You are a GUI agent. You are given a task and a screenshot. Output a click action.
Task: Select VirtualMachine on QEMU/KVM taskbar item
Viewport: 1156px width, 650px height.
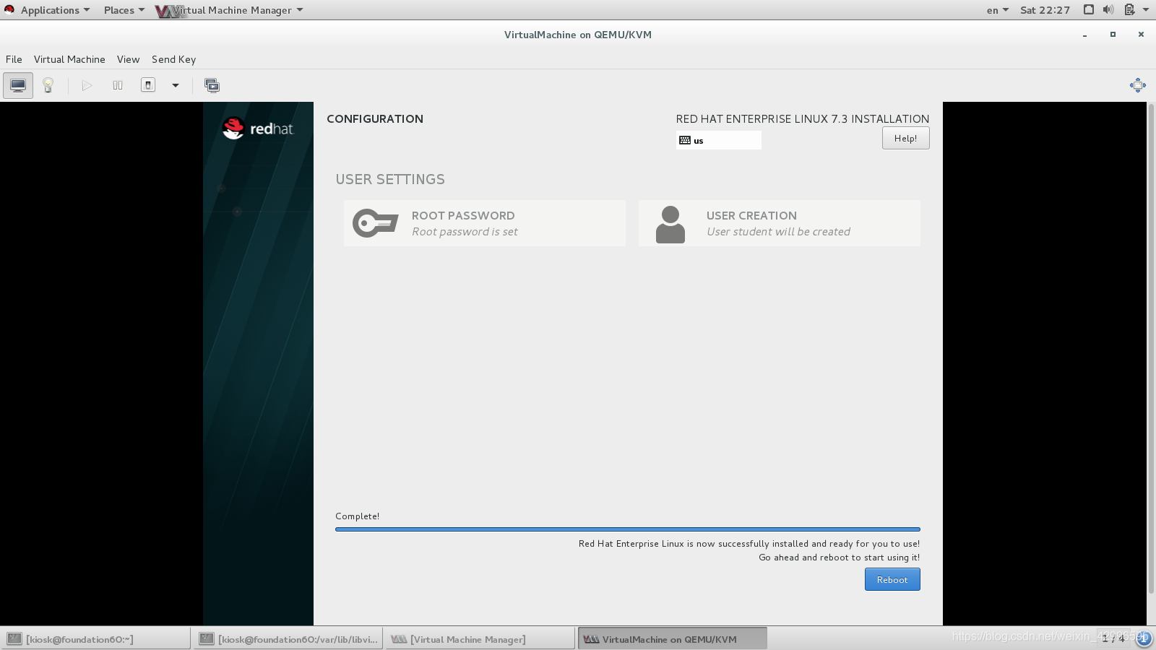pyautogui.click(x=672, y=638)
